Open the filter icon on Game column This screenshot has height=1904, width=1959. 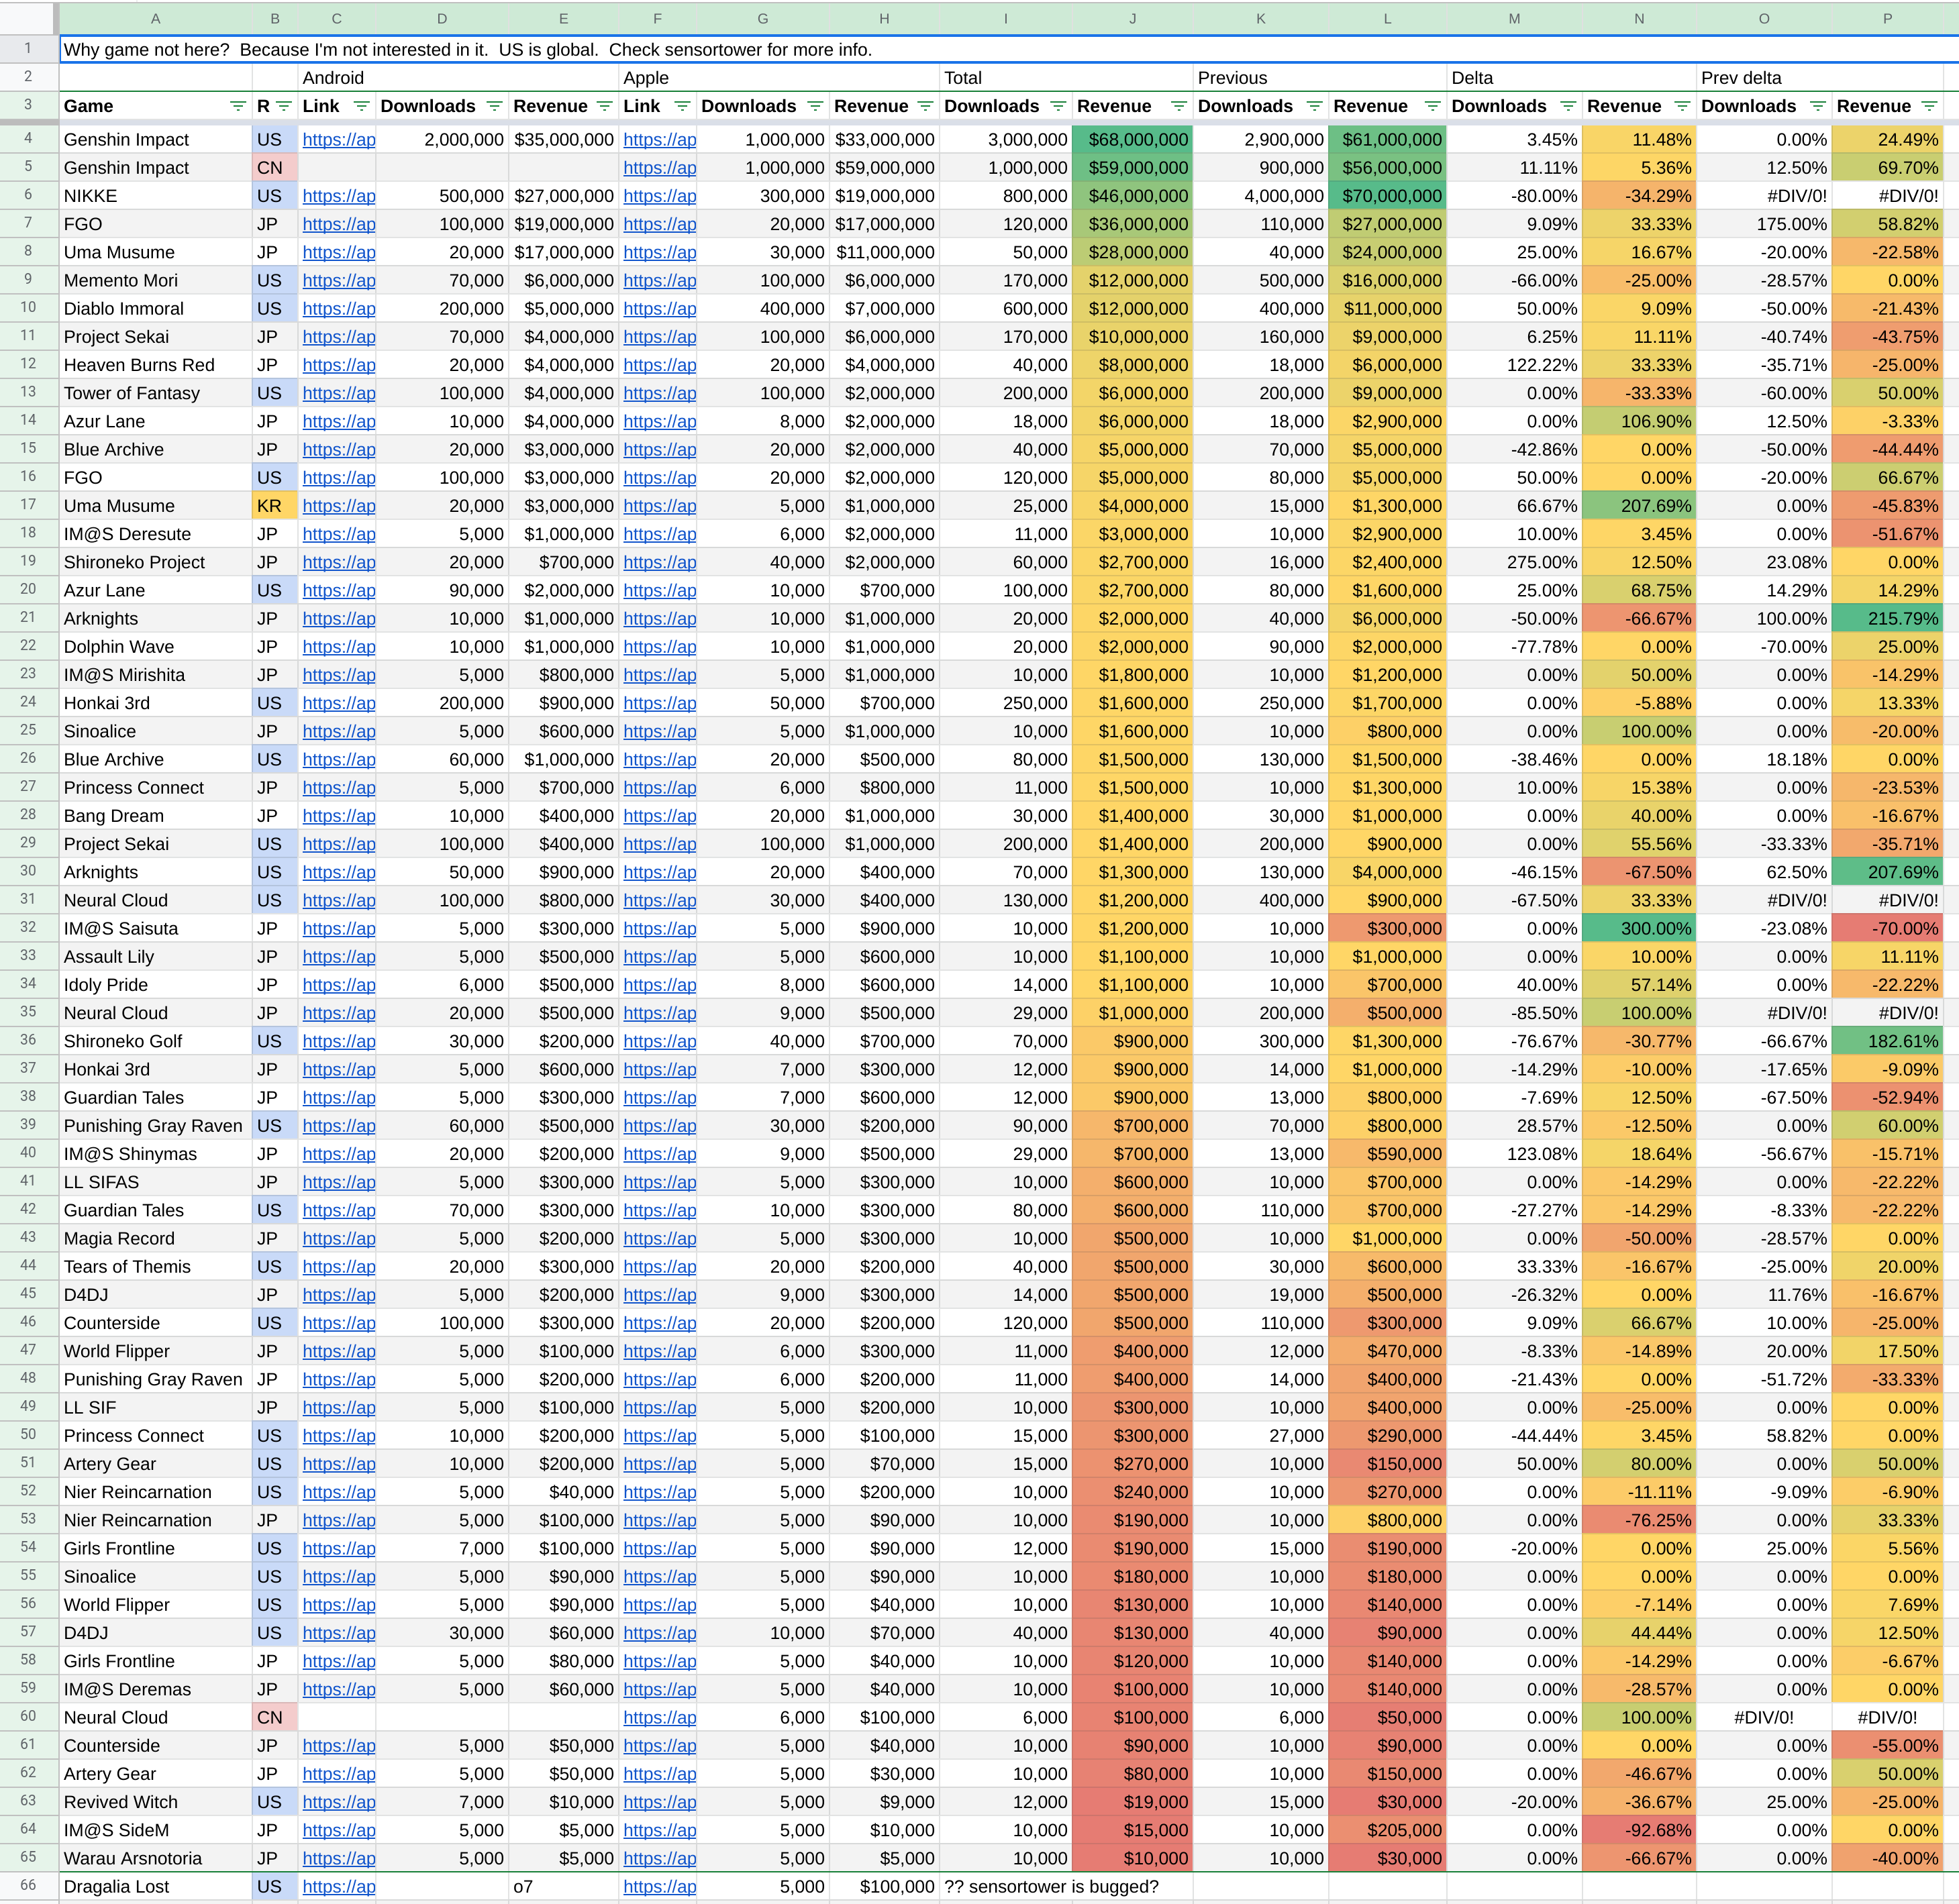click(x=237, y=106)
